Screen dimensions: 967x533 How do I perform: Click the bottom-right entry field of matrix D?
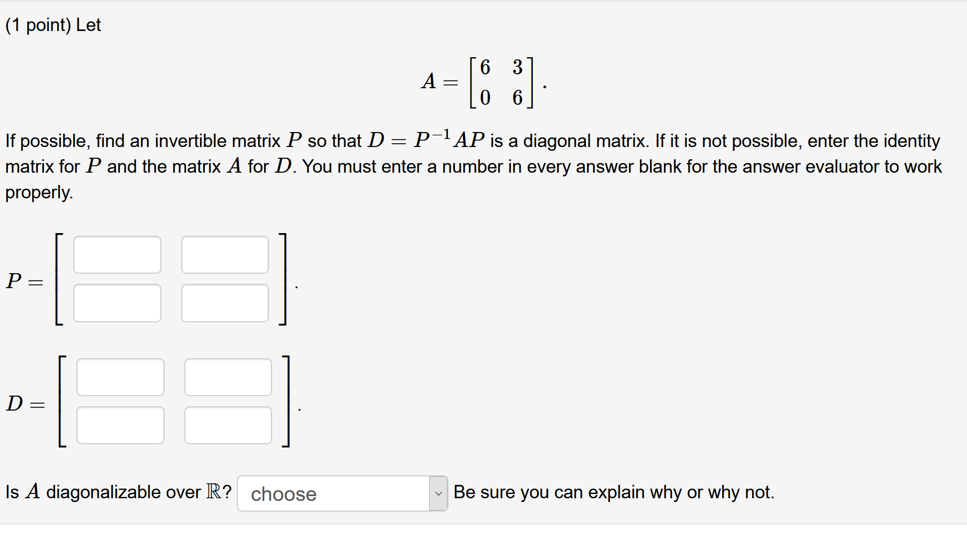point(228,425)
